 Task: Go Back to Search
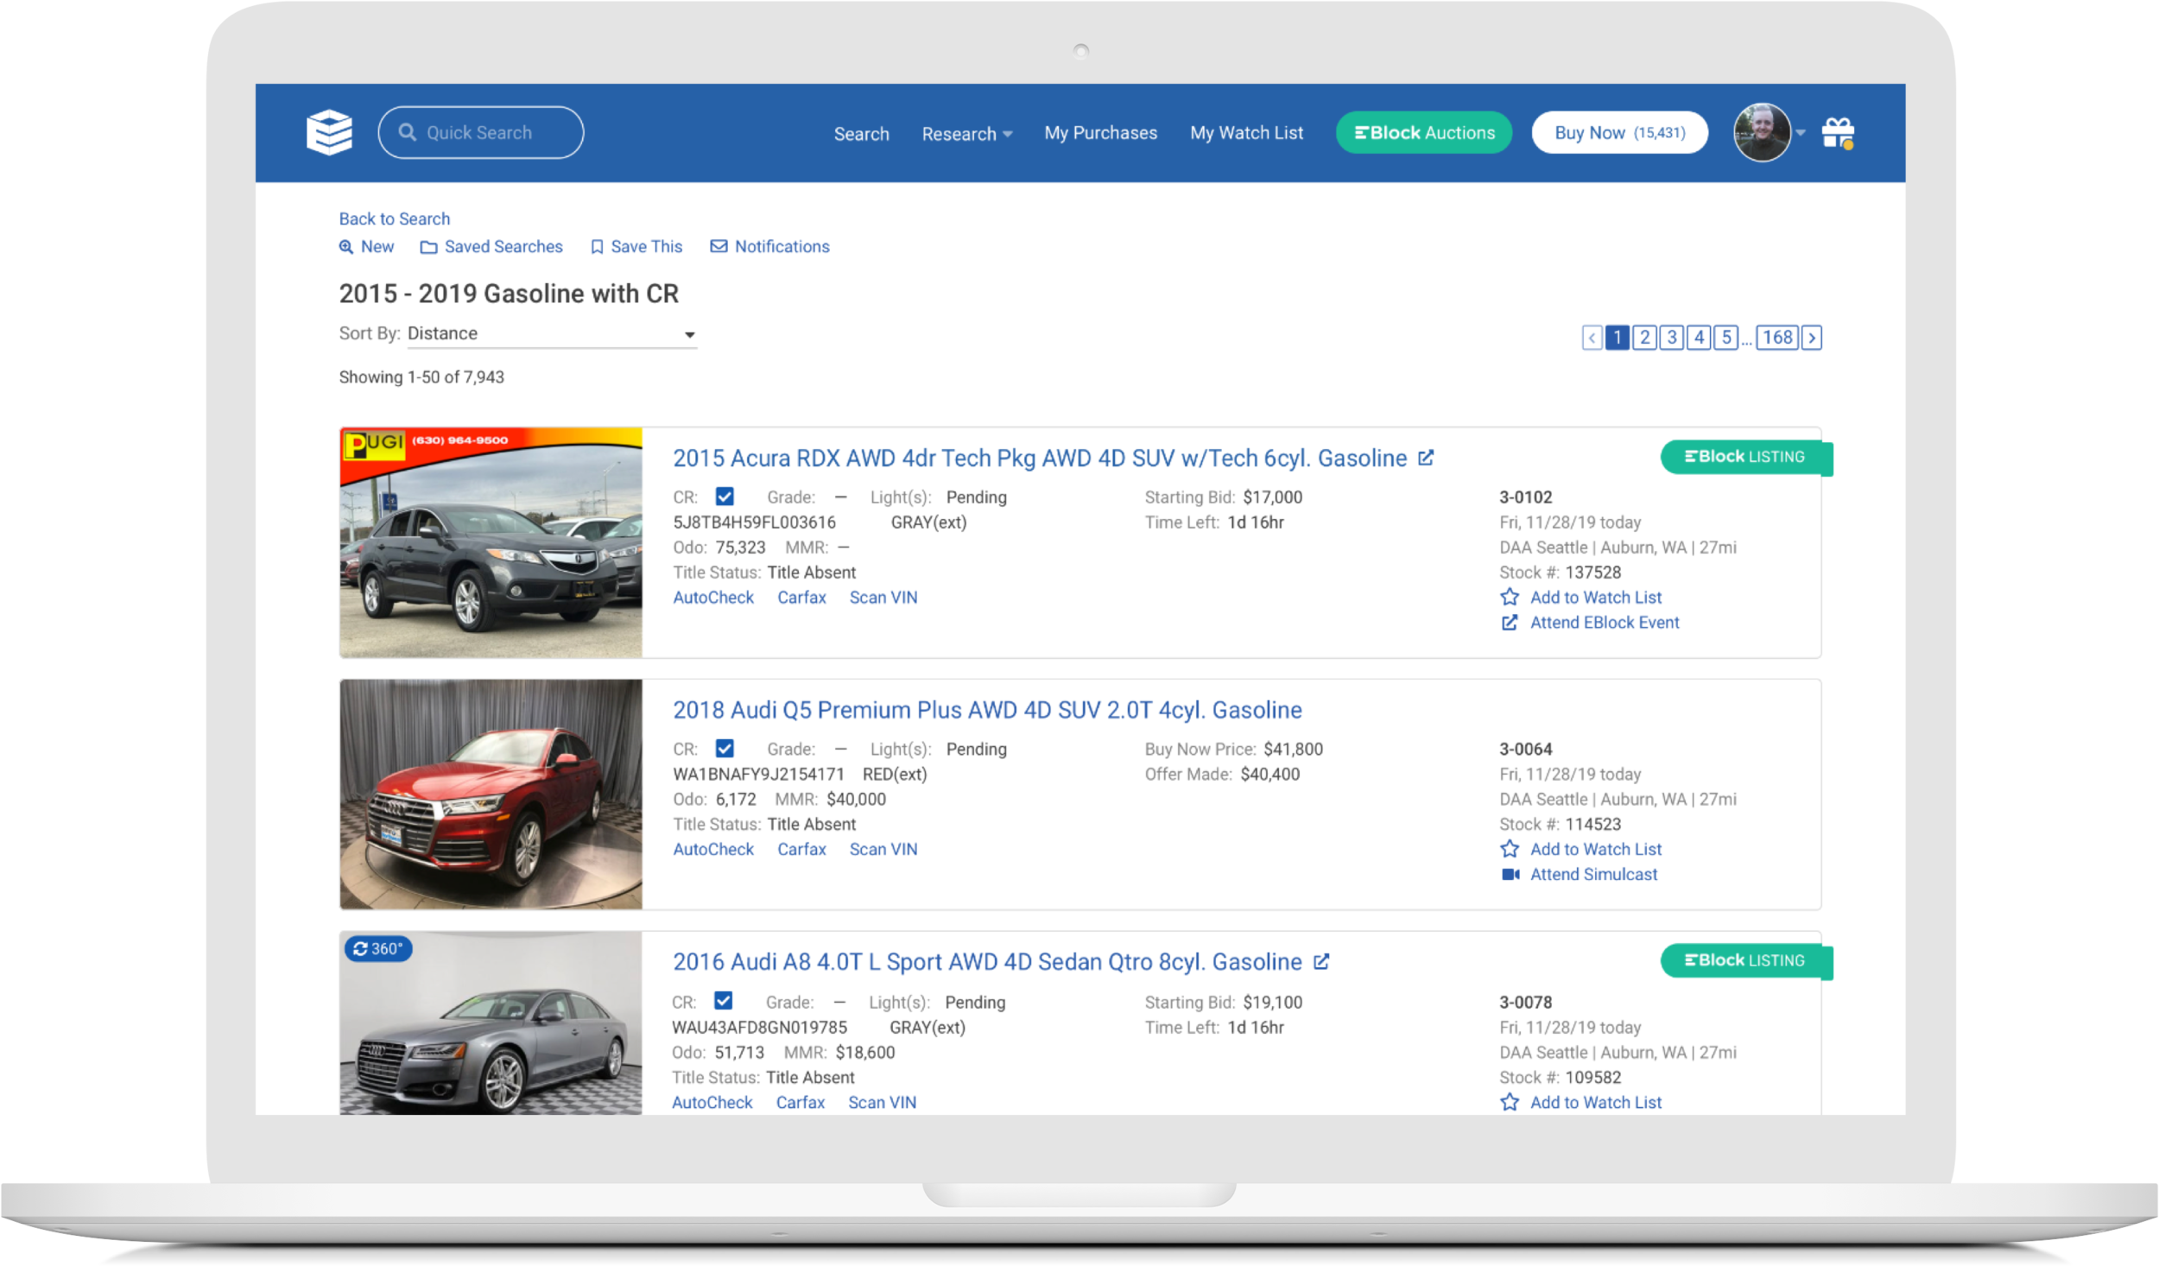394,218
